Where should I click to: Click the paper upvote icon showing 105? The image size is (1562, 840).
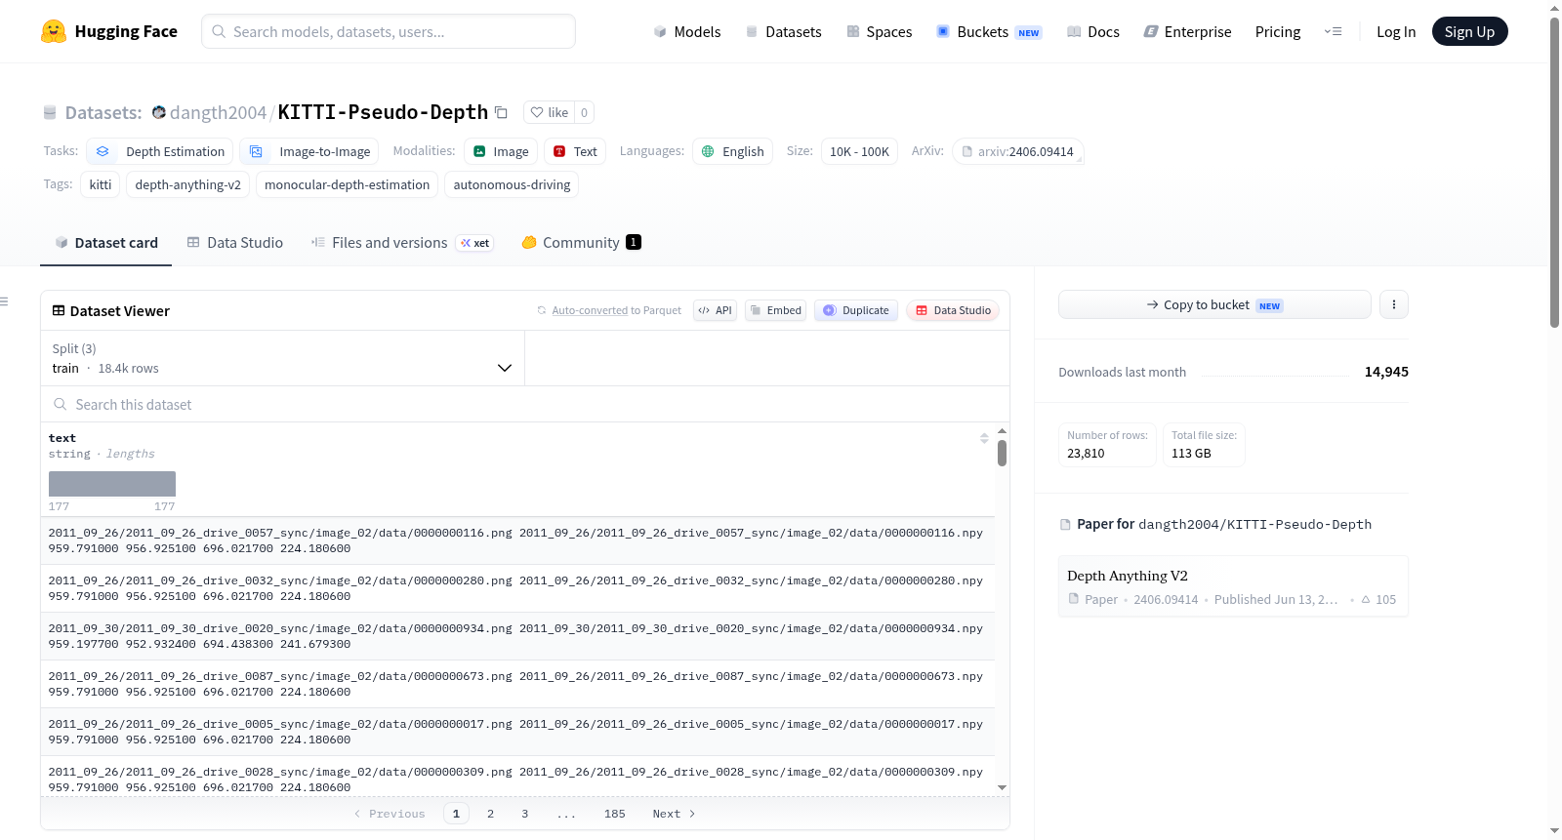coord(1366,599)
